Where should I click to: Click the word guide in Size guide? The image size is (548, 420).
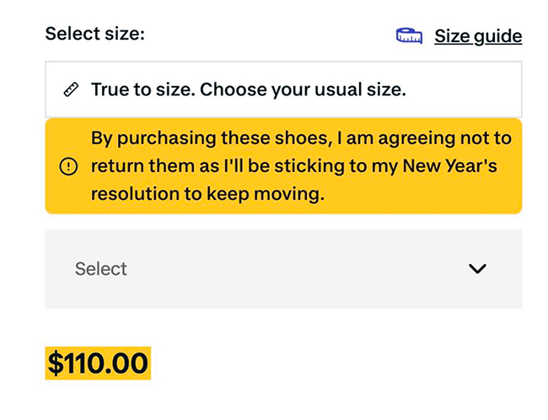(x=497, y=36)
